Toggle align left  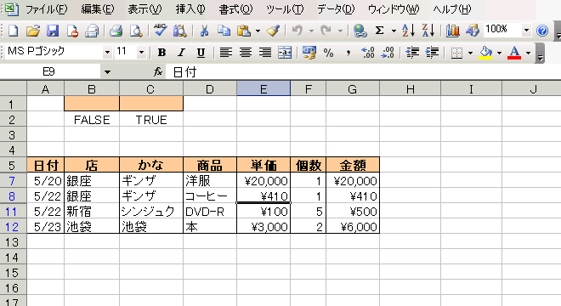point(225,53)
